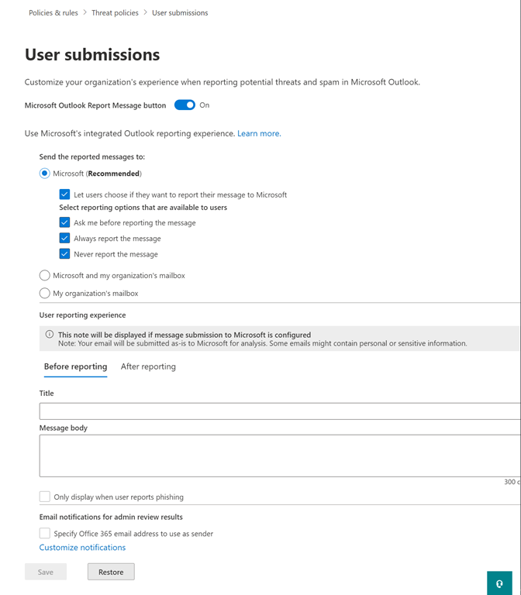521x595 pixels.
Task: Uncheck Never report the message
Action: 65,254
